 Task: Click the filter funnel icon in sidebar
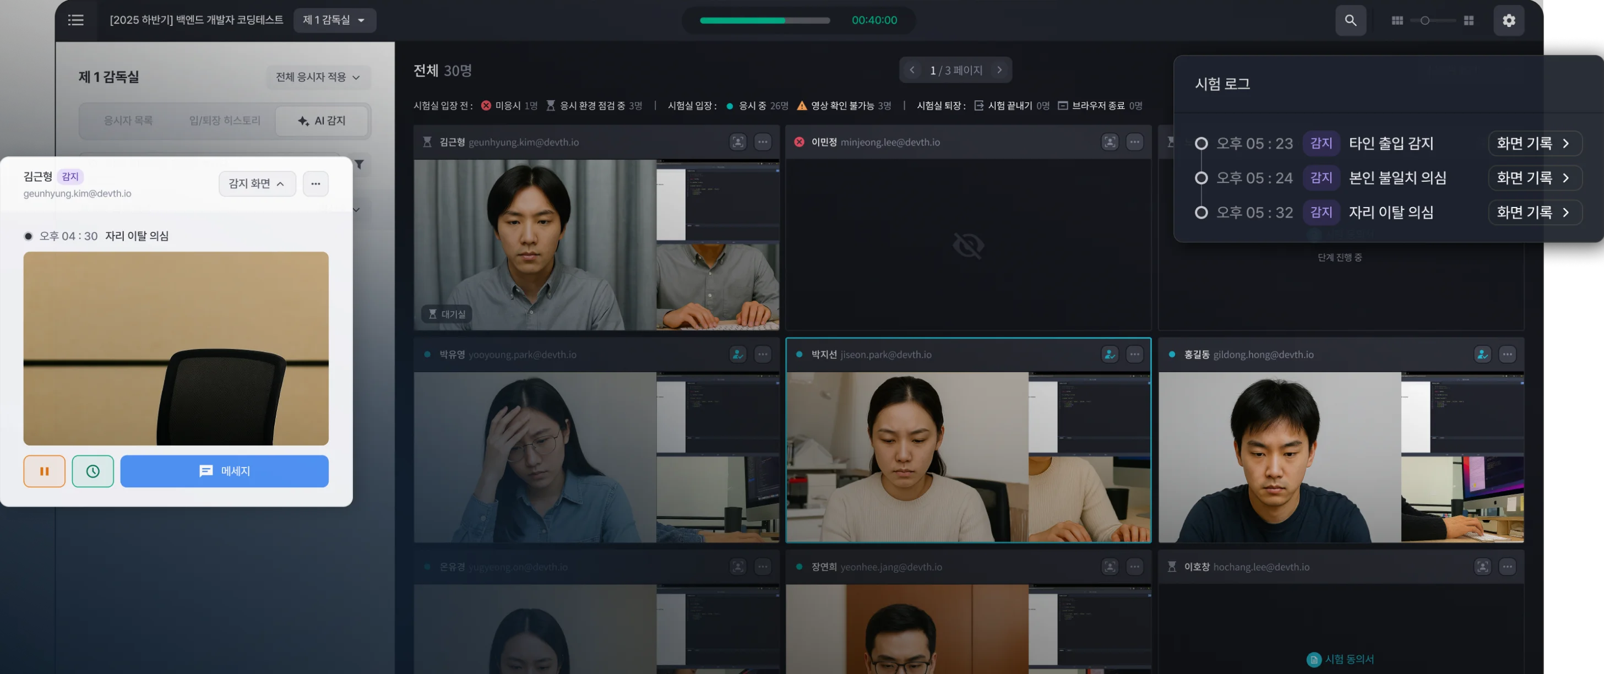(x=359, y=165)
